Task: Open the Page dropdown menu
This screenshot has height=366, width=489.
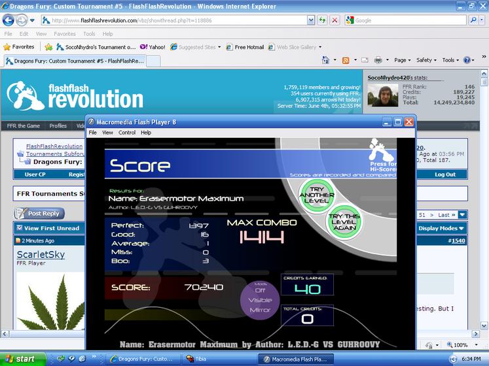Action: (x=403, y=60)
